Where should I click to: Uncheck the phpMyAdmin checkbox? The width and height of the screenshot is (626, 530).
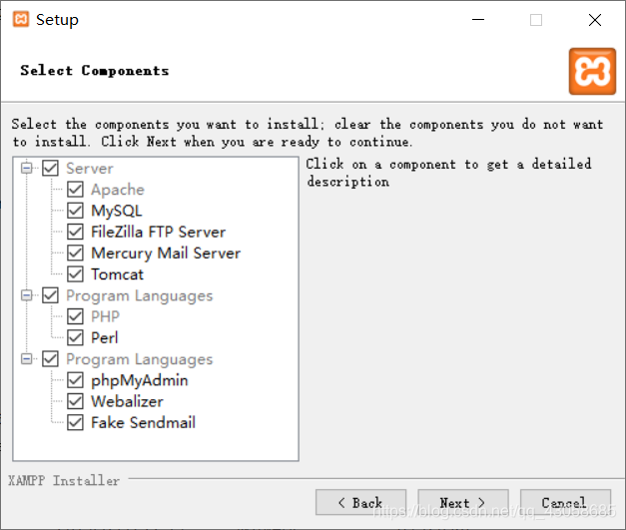pos(75,380)
